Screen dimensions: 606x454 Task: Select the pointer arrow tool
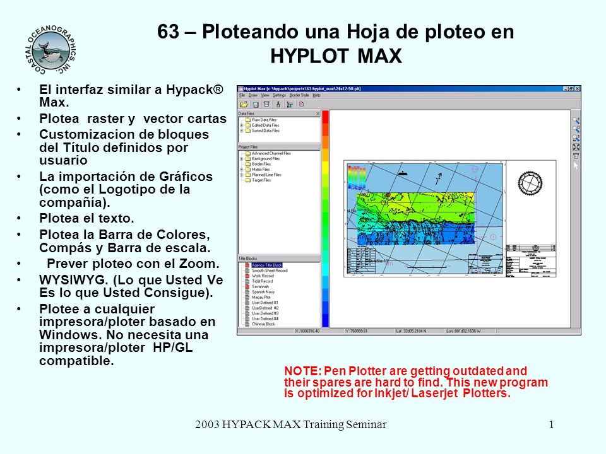click(576, 165)
